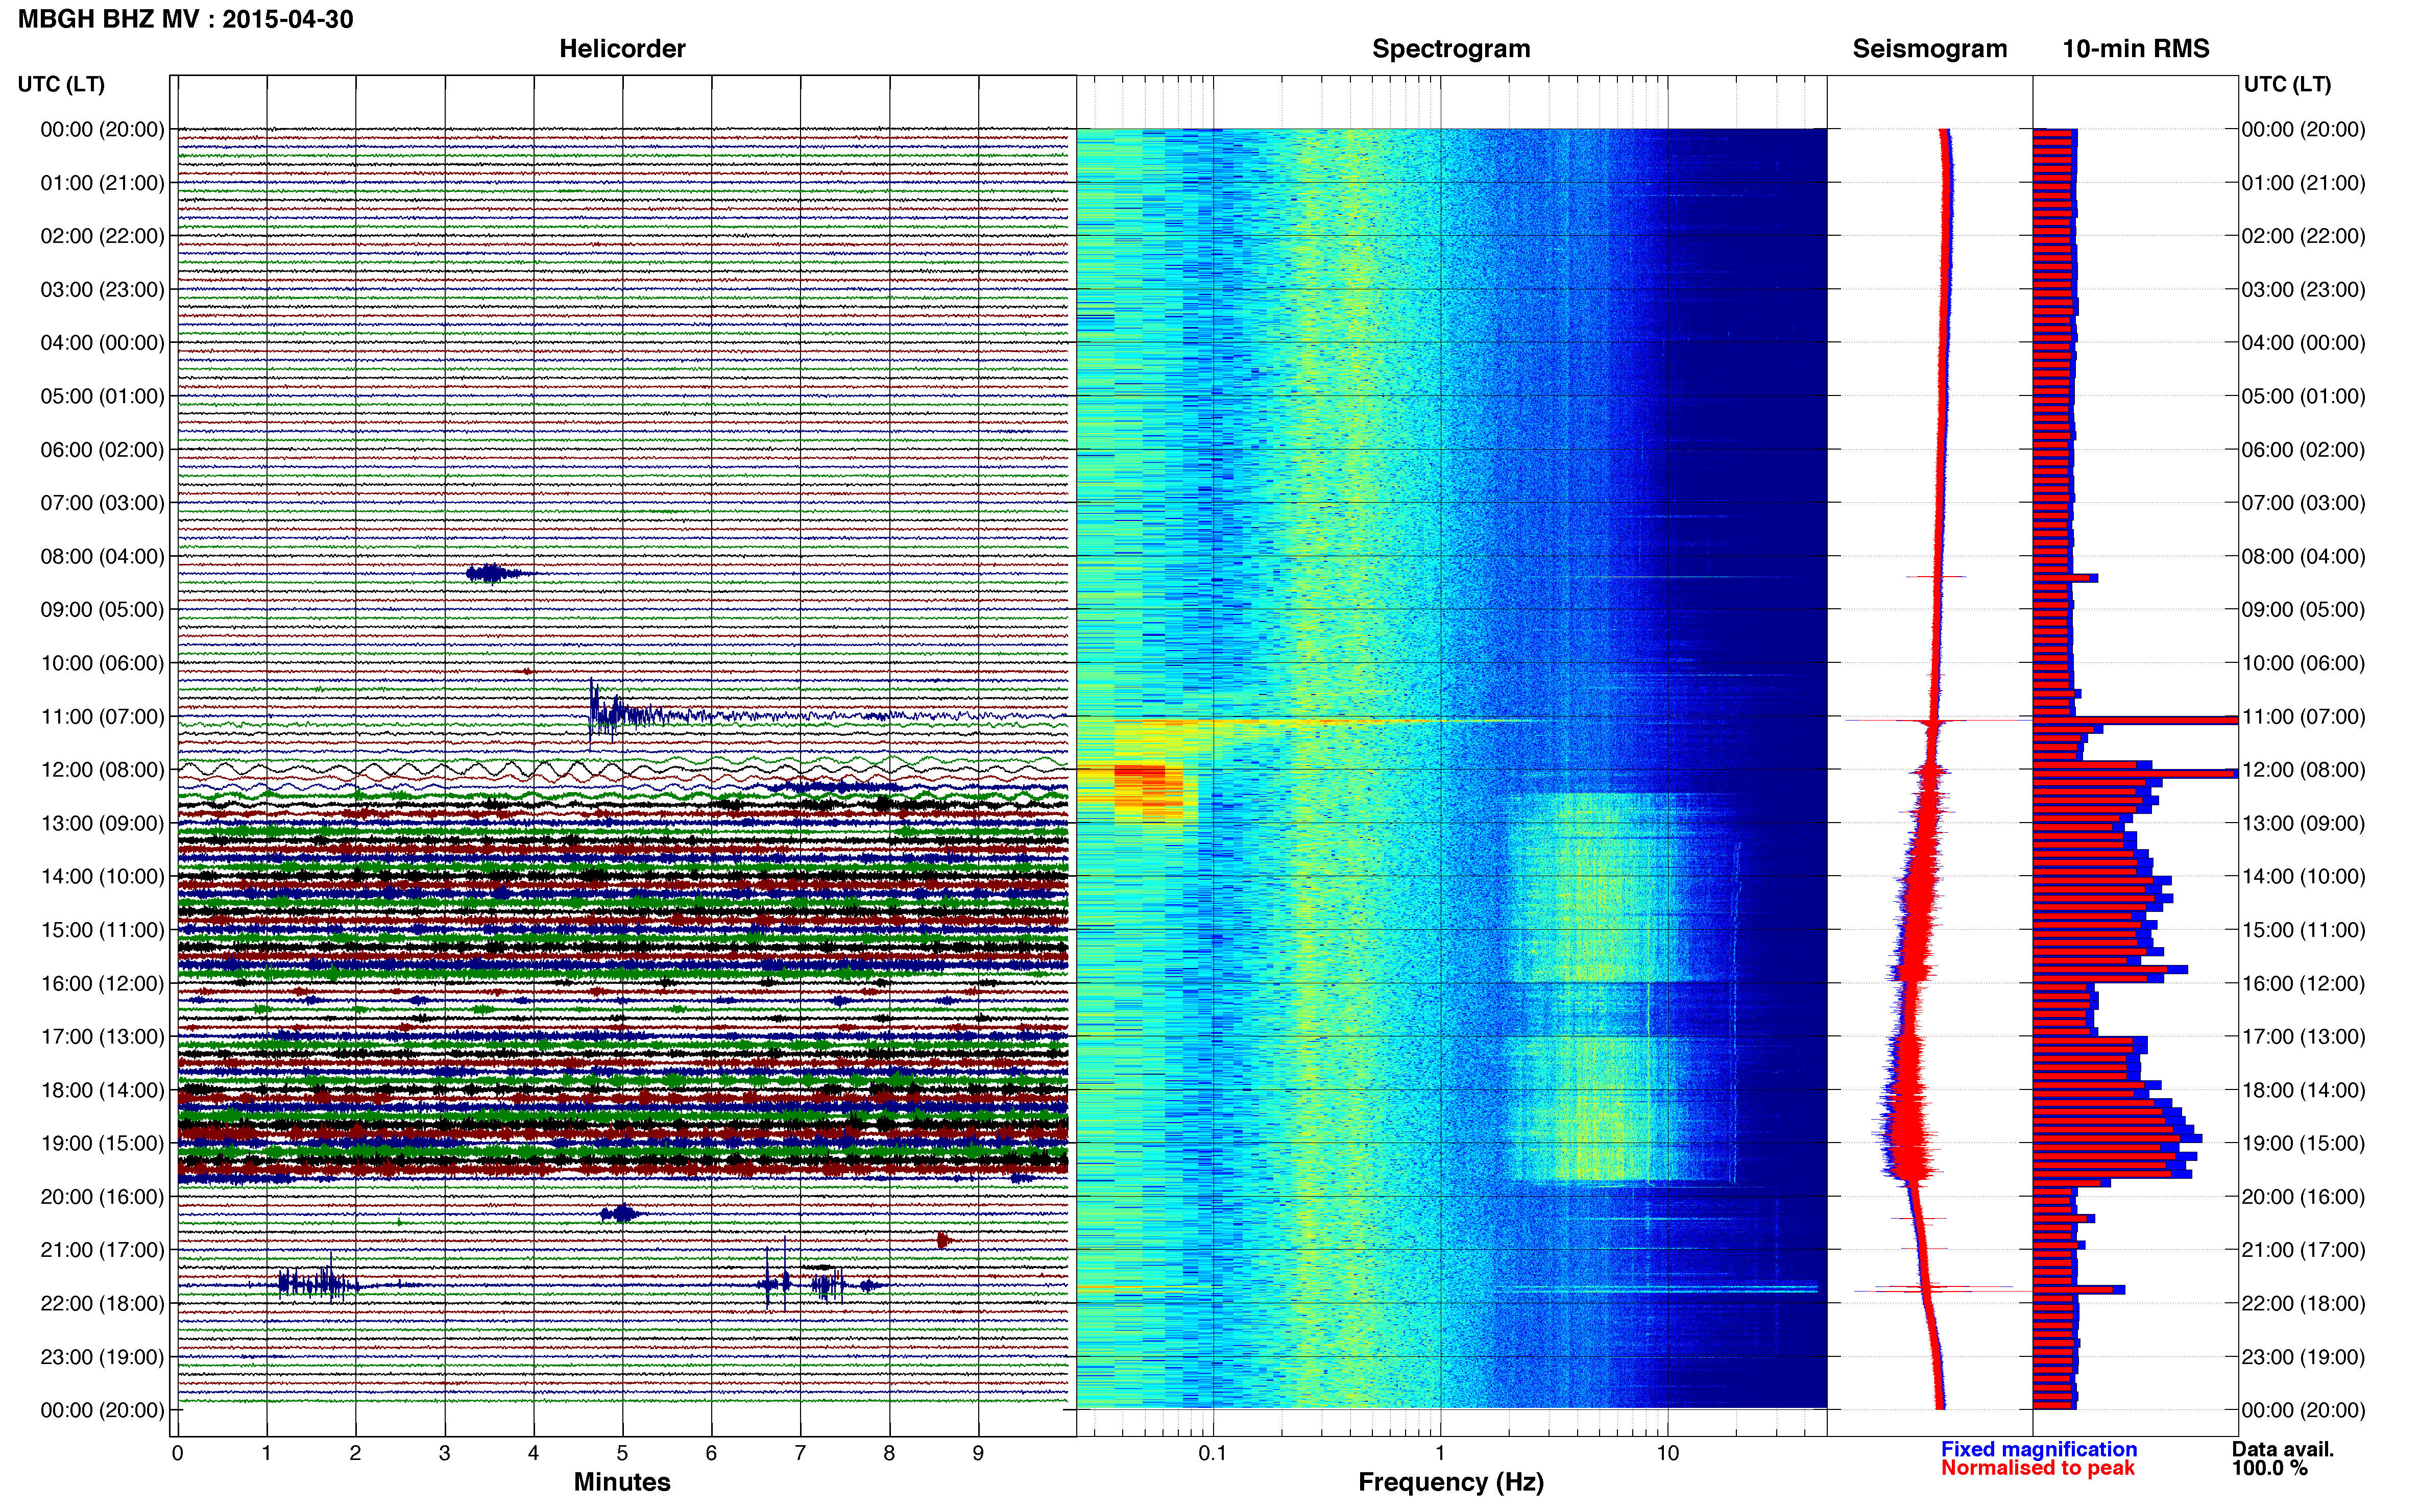
Task: Click the right UTC (LT) axis label
Action: click(x=2287, y=84)
